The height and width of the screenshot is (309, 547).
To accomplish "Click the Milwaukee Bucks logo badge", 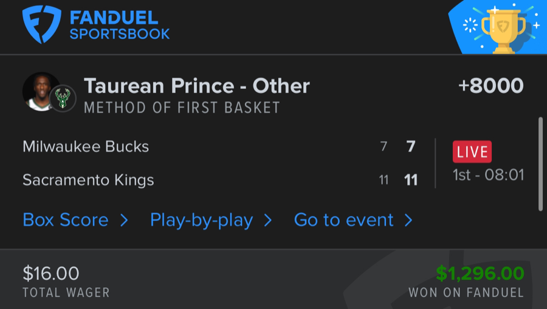I will 63,99.
